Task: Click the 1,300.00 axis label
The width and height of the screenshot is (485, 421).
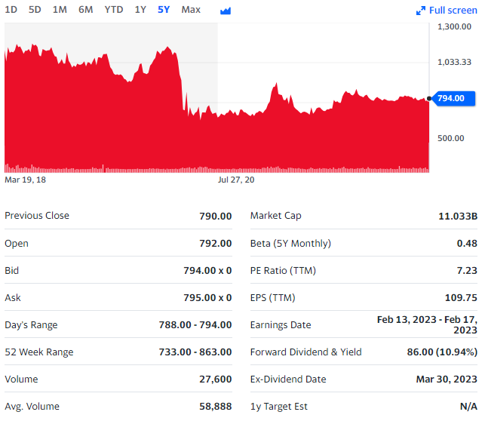Action: pyautogui.click(x=454, y=26)
